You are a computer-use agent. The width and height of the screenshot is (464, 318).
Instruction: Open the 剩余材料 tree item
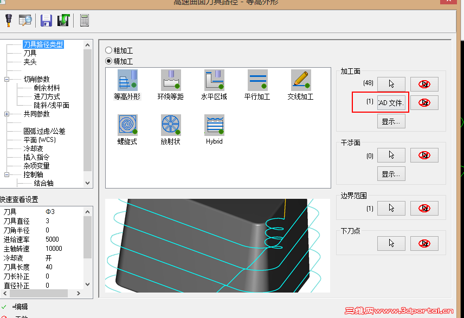[47, 88]
